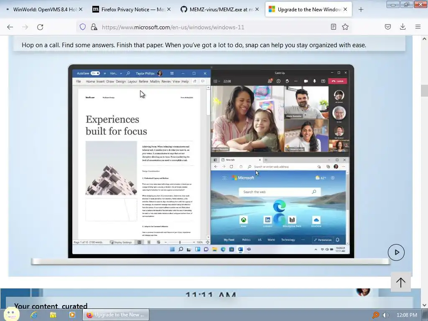Close the WinWorld OpenVMS tab
Screen dimensions: 428x321
tap(81, 9)
